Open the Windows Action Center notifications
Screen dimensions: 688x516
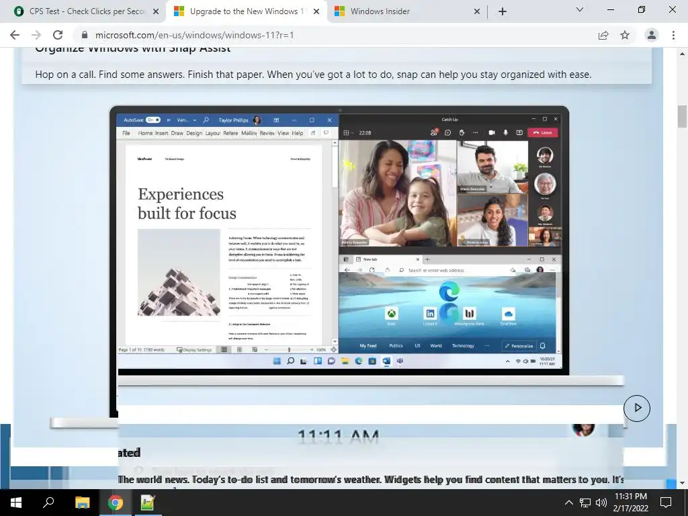pos(666,503)
